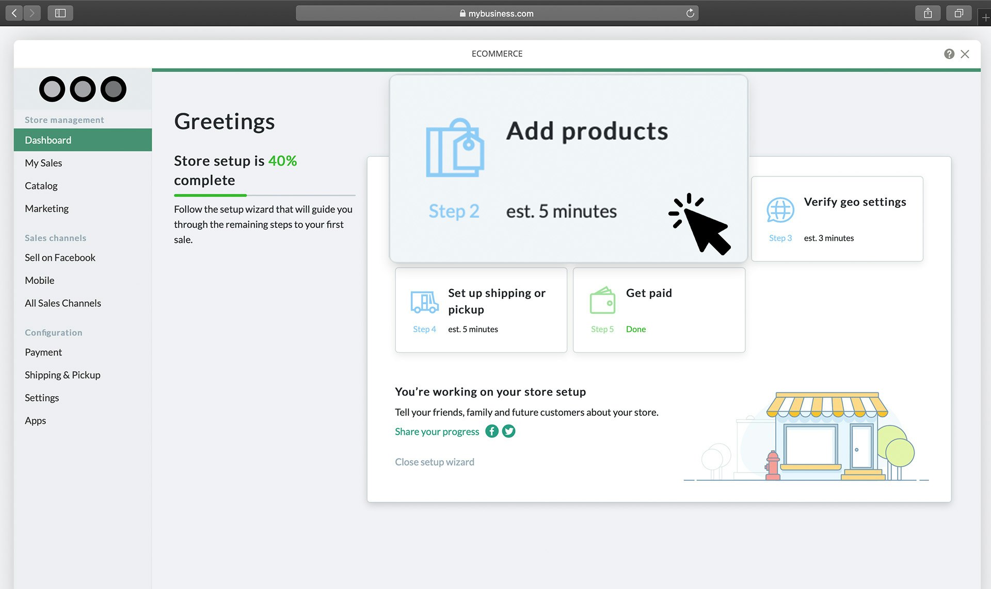Image resolution: width=991 pixels, height=589 pixels.
Task: Click the wallet Get paid icon
Action: pos(602,301)
